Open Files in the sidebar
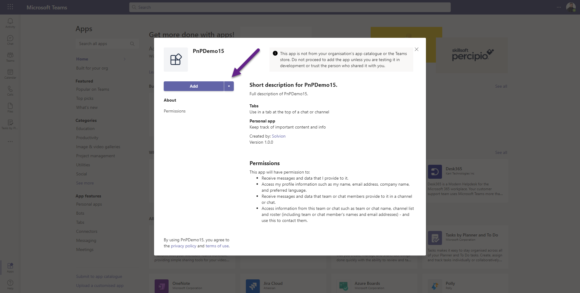 pos(10,107)
